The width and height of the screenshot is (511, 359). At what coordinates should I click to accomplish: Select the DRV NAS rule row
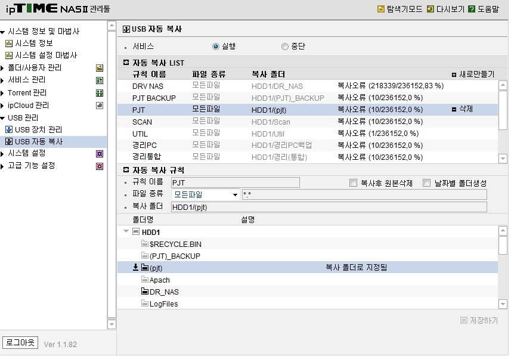308,86
